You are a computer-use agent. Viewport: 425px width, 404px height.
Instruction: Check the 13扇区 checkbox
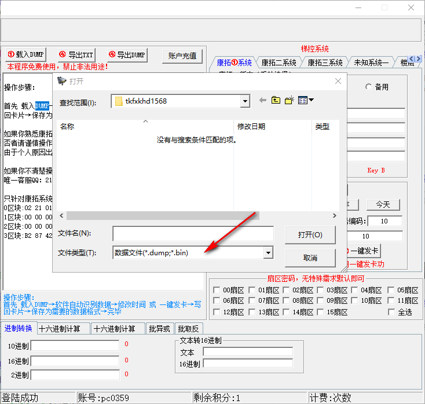252,312
